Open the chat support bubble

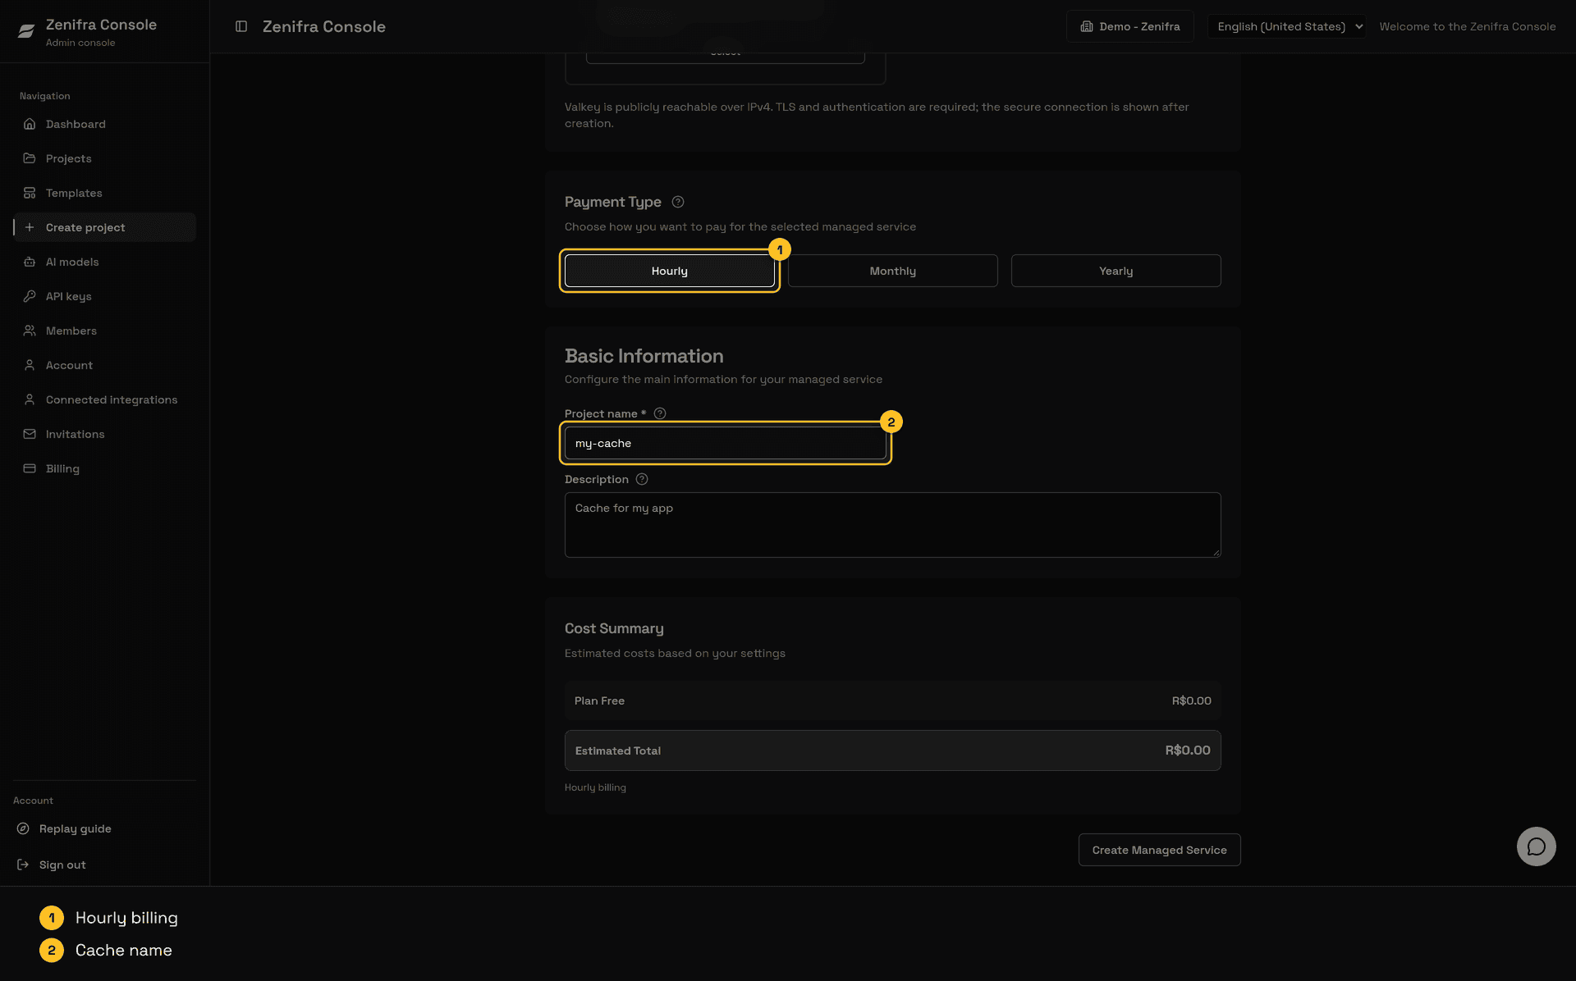pos(1537,846)
